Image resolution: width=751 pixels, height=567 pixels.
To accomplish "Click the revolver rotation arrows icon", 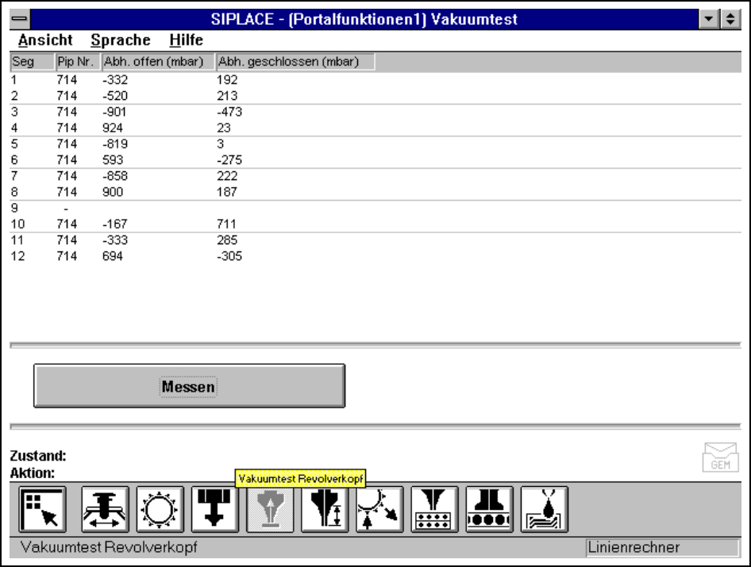I will (379, 510).
